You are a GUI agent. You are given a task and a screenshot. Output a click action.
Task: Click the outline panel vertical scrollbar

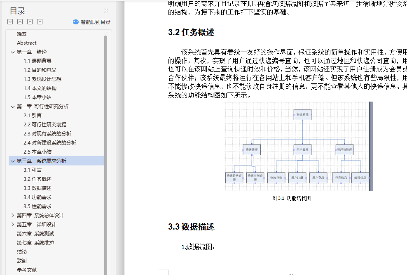pos(105,155)
